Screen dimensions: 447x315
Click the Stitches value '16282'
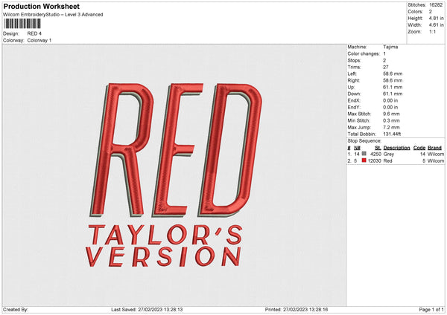point(436,5)
